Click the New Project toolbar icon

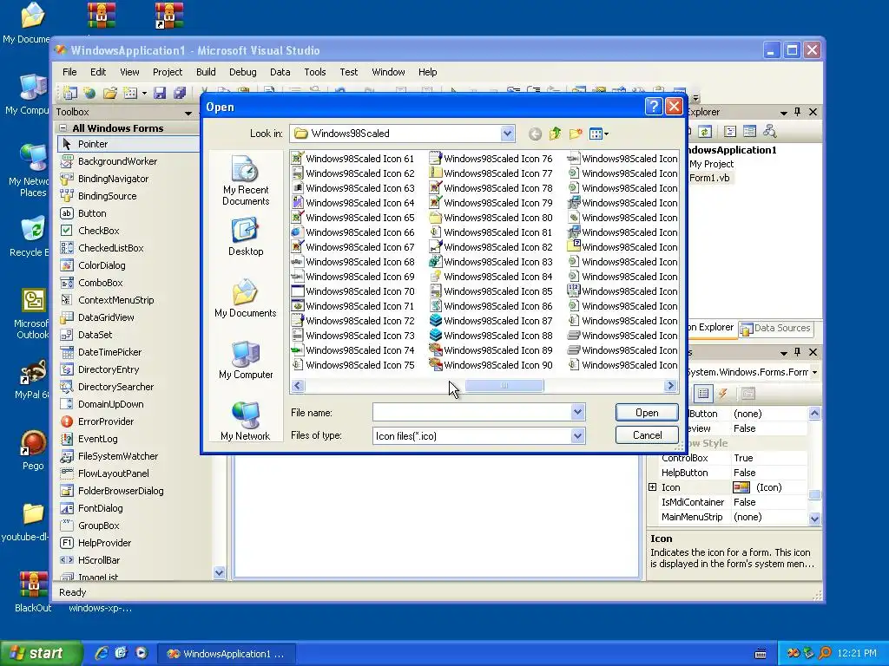[69, 93]
